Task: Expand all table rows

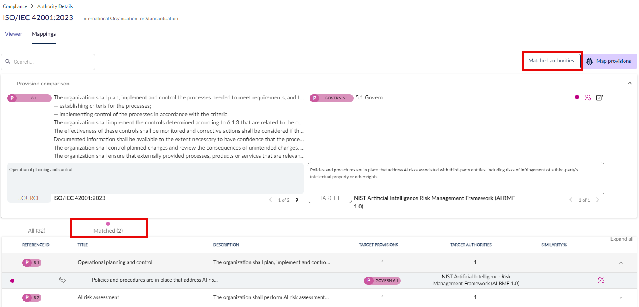Action: click(x=622, y=239)
